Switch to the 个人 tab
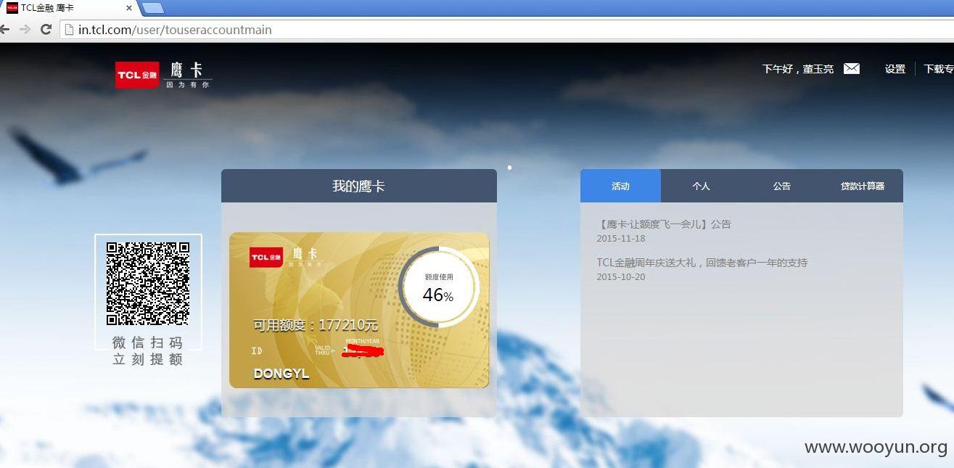954x468 pixels. click(701, 186)
